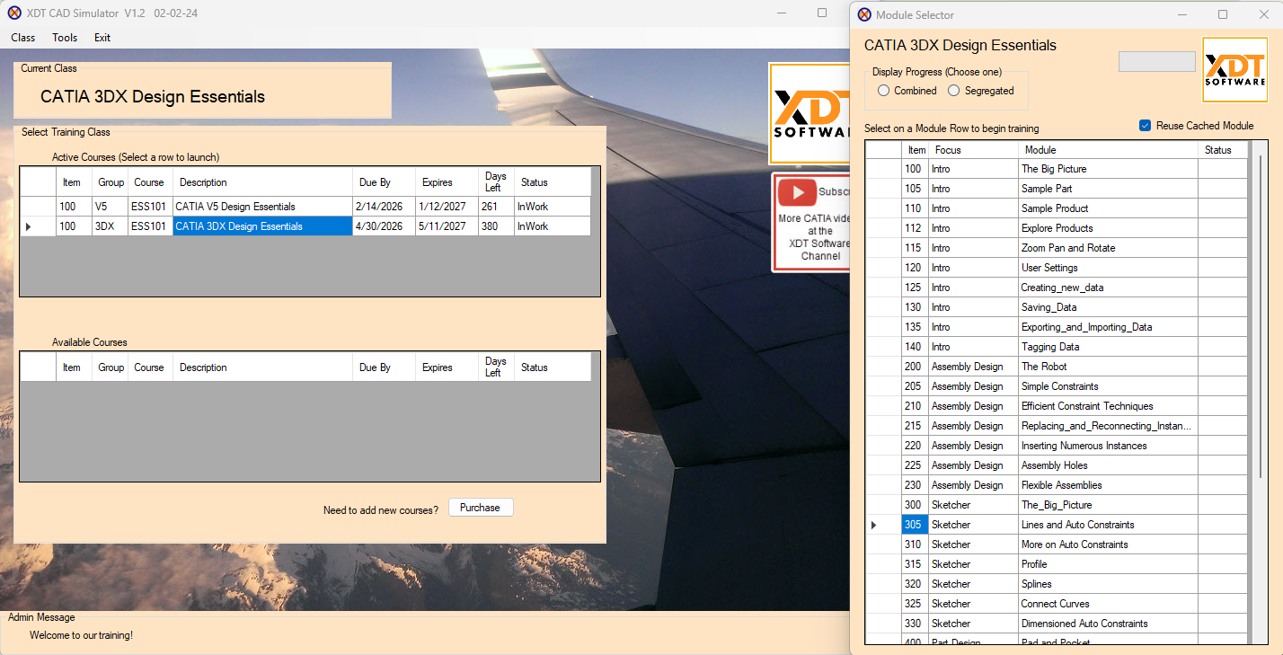This screenshot has width=1283, height=655.
Task: Select the Exporting_and_Importing_Data module
Action: tap(1057, 327)
